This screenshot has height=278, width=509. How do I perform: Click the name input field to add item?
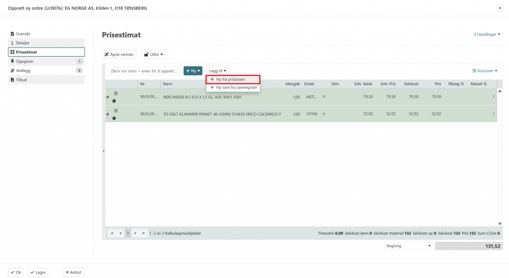click(x=144, y=71)
